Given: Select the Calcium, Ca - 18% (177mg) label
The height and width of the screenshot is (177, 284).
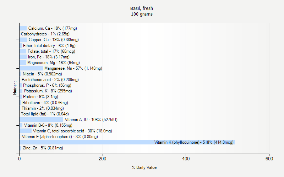Looking at the screenshot, I should pyautogui.click(x=53, y=28).
